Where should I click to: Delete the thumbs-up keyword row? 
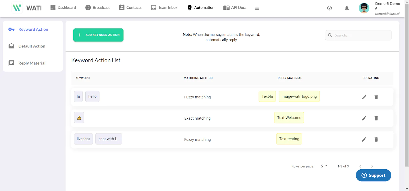point(376,118)
